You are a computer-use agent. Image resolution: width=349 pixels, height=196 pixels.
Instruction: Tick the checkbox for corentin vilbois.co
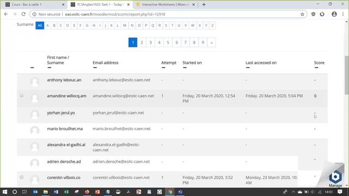point(22,177)
